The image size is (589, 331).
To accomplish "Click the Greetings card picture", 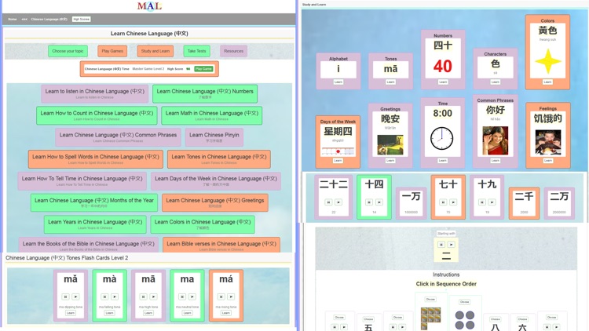I will (x=390, y=145).
